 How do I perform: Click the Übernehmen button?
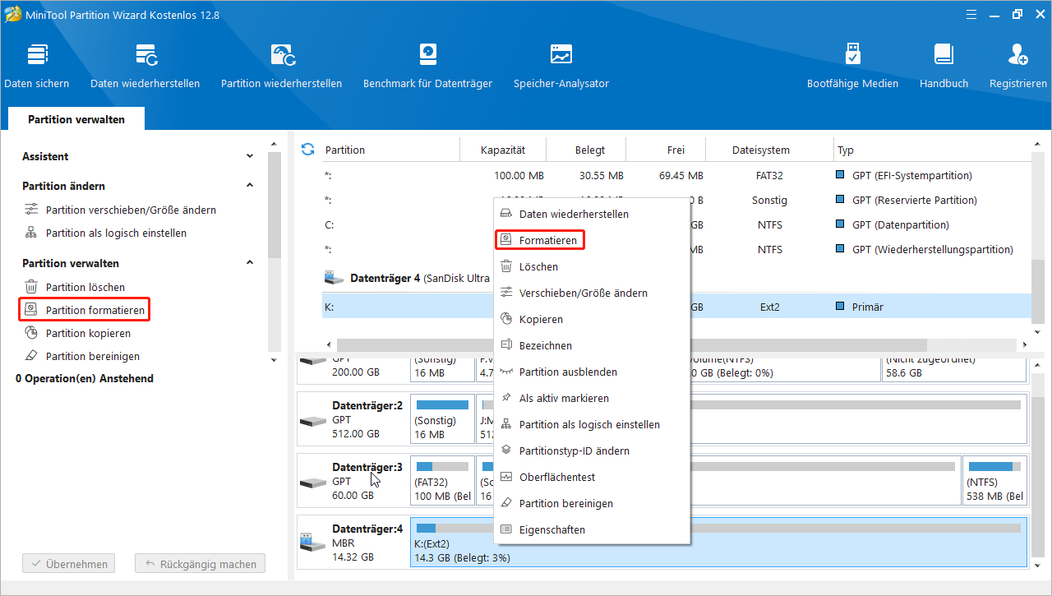coord(69,564)
